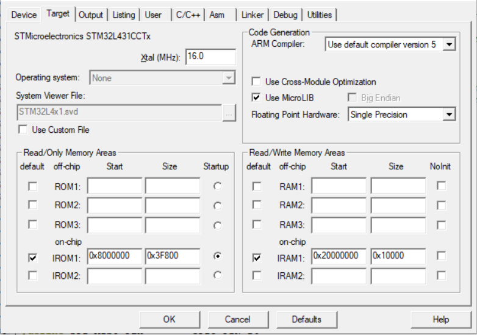
Task: Toggle the IROM1 default checkbox
Action: click(32, 258)
